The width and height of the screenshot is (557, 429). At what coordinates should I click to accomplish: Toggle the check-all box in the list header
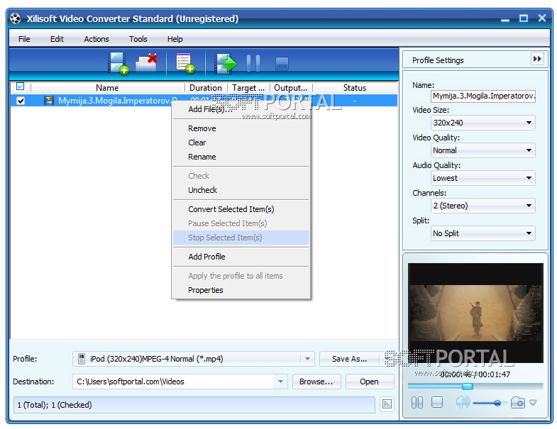(21, 87)
